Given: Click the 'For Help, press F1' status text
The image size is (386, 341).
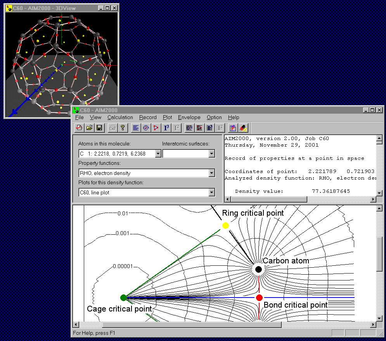Looking at the screenshot, I should pyautogui.click(x=94, y=333).
